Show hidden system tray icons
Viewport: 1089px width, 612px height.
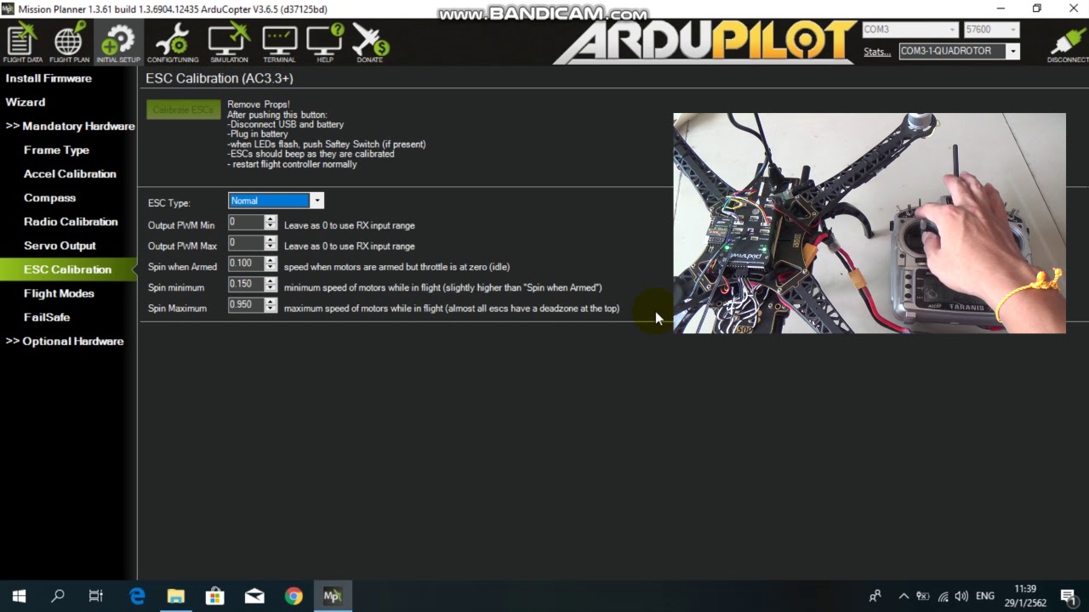click(904, 596)
